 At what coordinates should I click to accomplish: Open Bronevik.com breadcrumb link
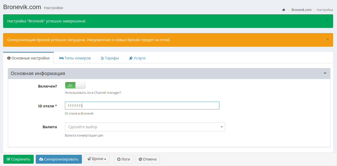[x=301, y=10]
